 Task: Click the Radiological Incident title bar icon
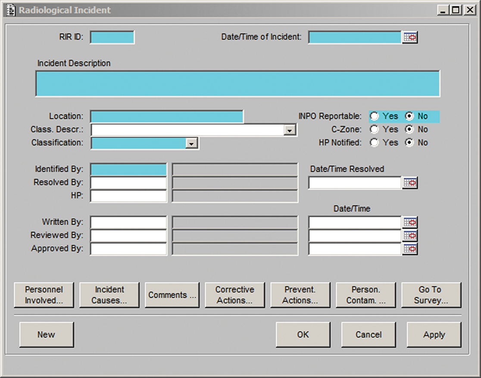11,10
